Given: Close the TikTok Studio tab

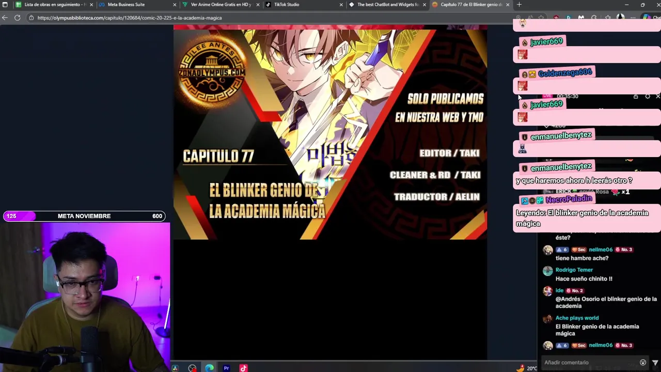Looking at the screenshot, I should pos(341,5).
